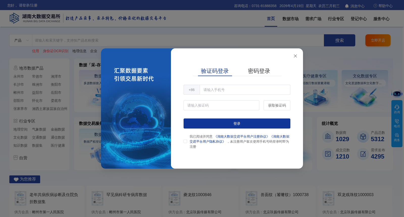The height and width of the screenshot is (217, 404).
Task: Click 获取验证码 button
Action: [x=277, y=105]
